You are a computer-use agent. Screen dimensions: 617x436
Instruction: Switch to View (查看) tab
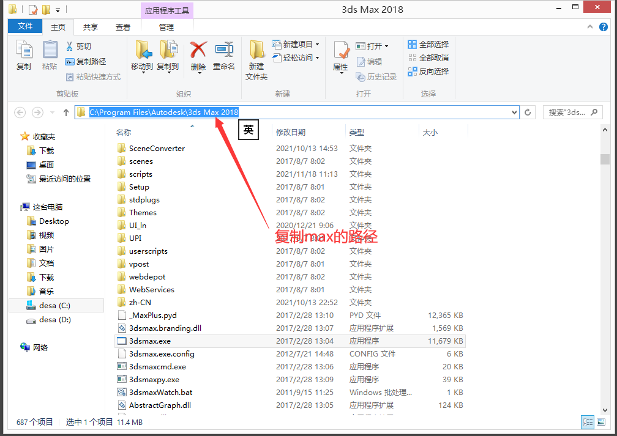(x=123, y=27)
